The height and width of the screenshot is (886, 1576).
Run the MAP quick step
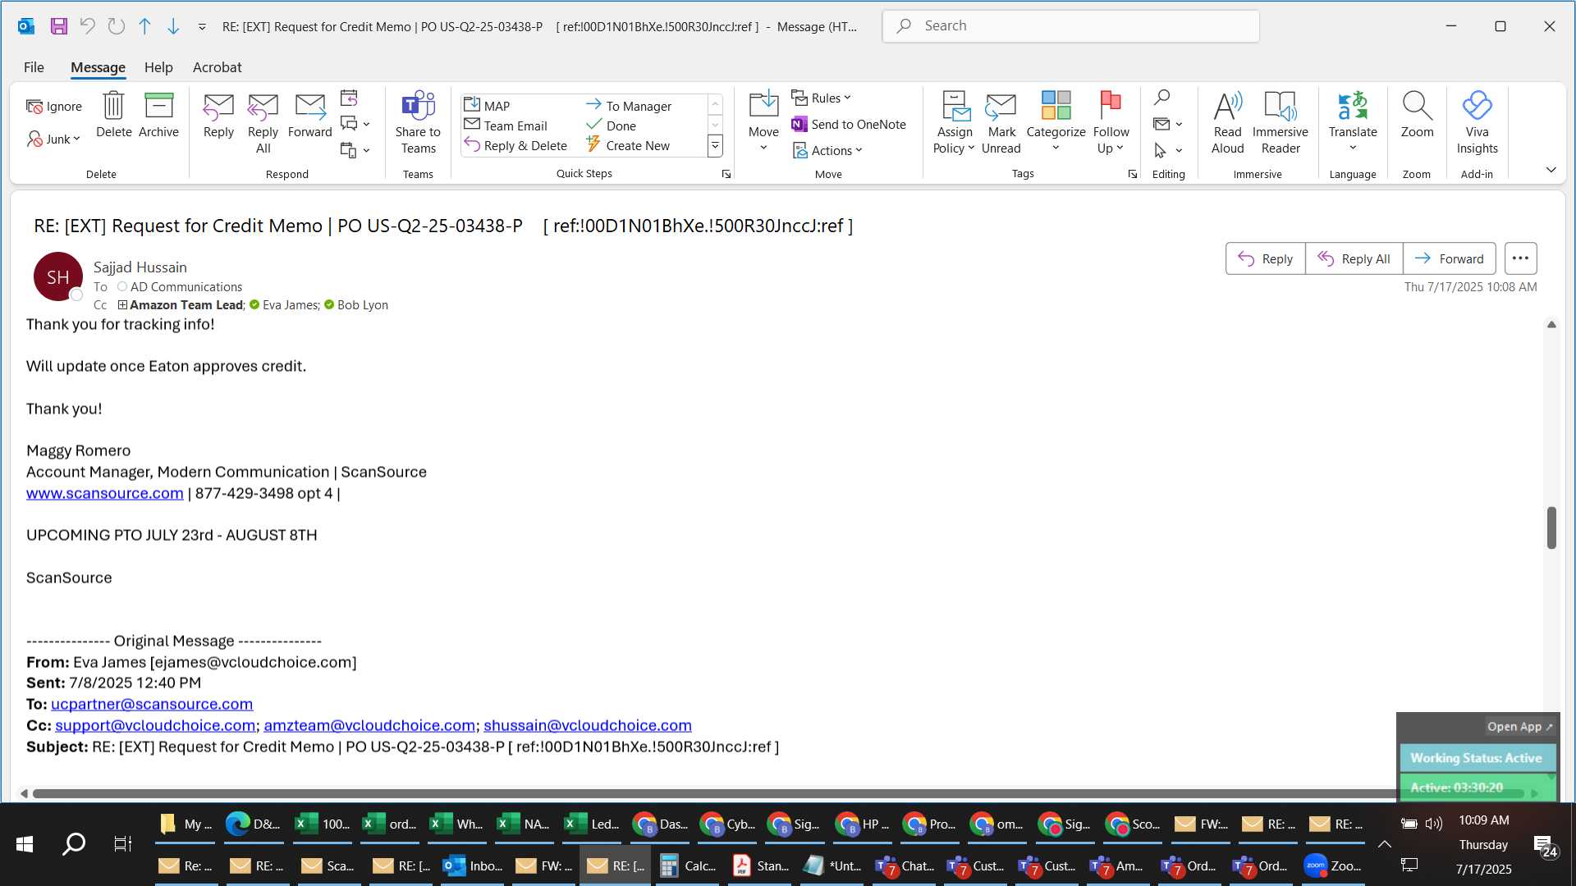pyautogui.click(x=487, y=105)
